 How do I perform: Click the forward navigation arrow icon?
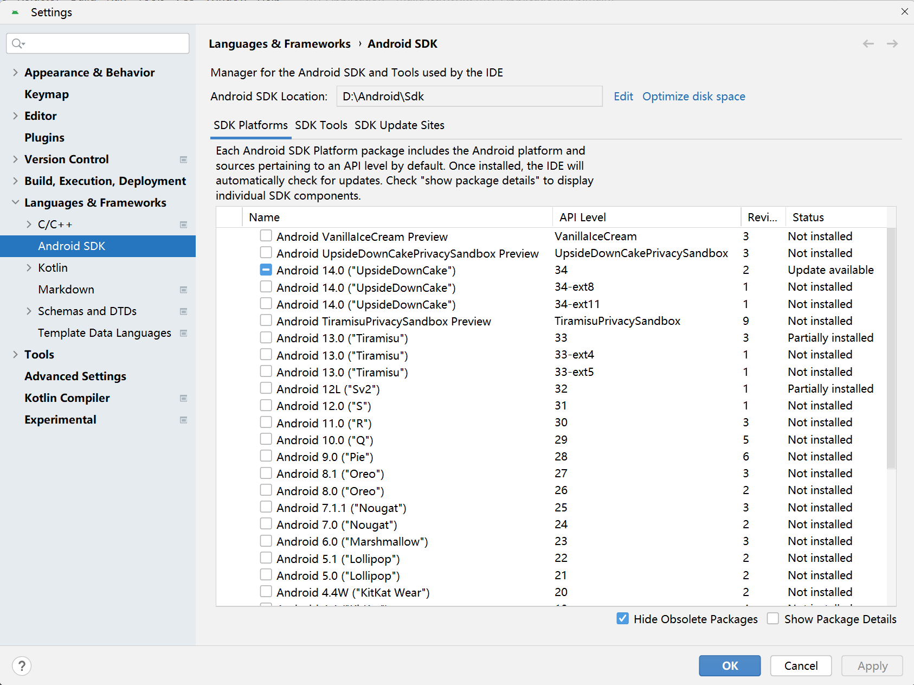click(892, 44)
